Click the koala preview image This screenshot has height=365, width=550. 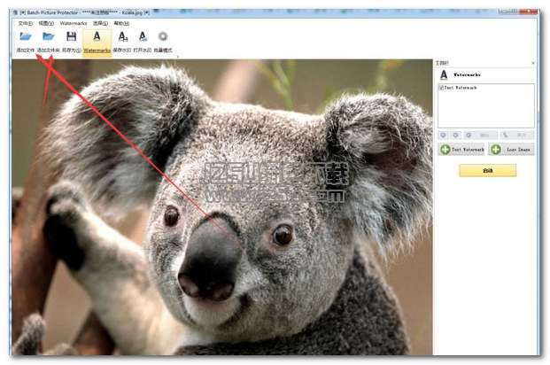(x=222, y=207)
